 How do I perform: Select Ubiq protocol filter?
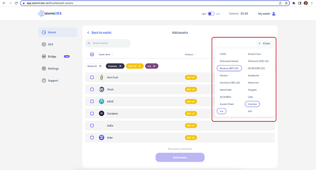point(251,97)
